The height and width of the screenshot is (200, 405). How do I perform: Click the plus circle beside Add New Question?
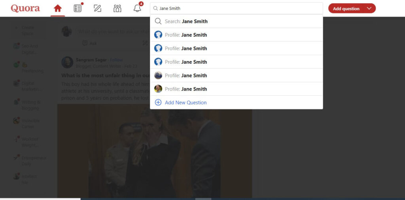158,103
